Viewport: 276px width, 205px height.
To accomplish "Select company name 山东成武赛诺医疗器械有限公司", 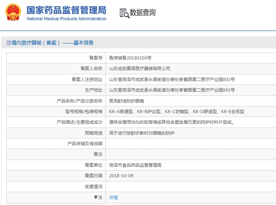I will point(140,68).
